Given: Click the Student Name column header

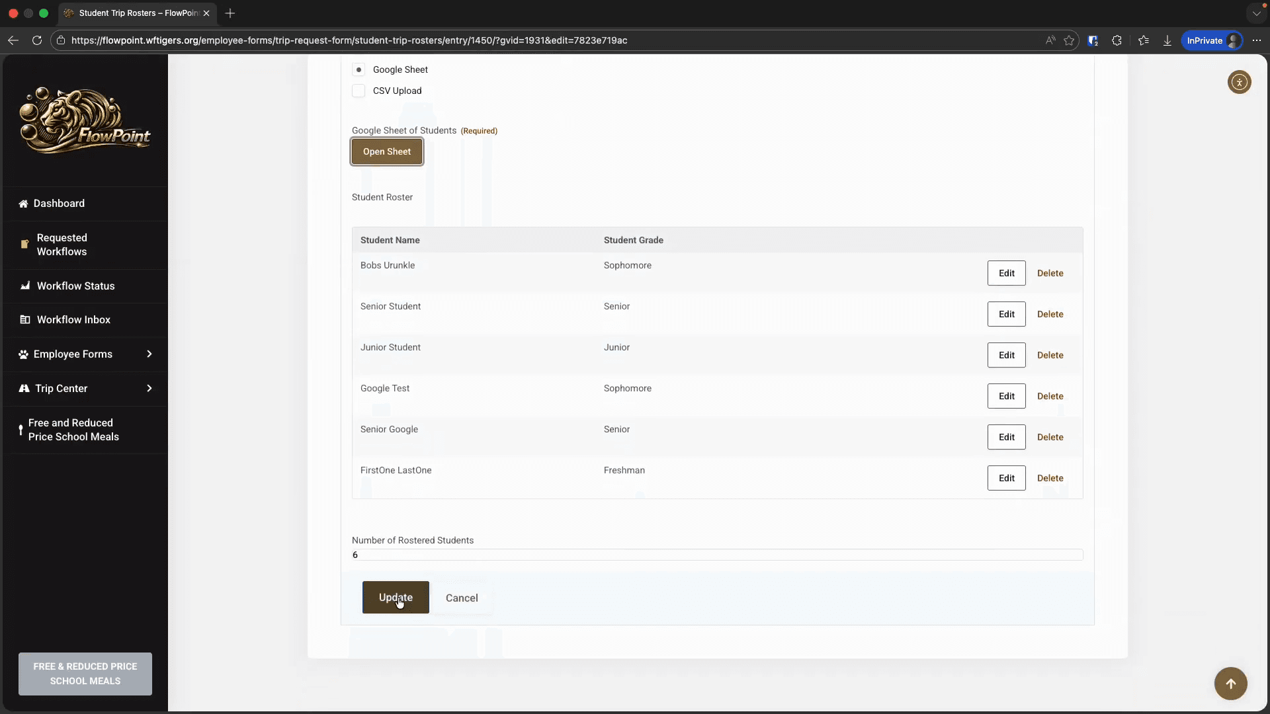Looking at the screenshot, I should point(390,240).
